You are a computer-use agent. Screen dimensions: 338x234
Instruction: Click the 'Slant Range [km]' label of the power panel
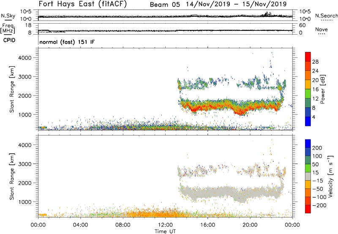[x=12, y=89]
